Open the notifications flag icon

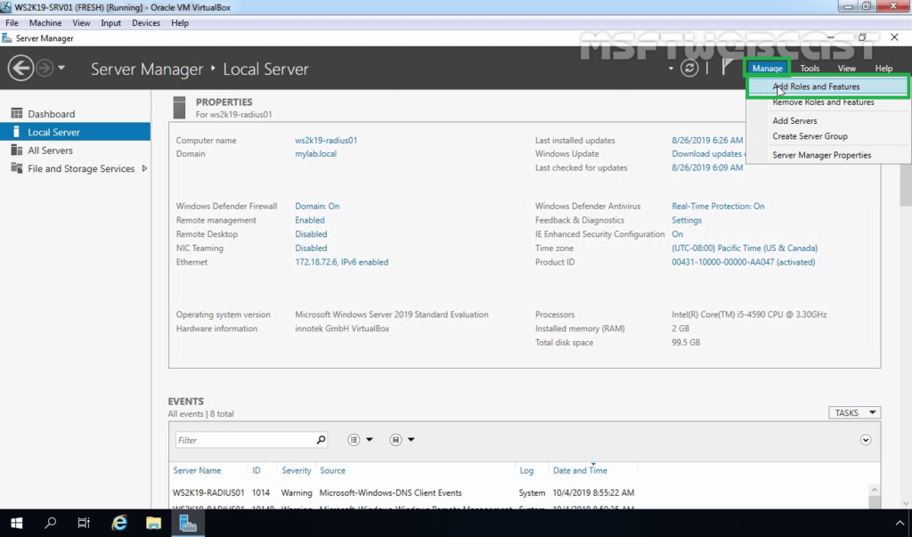727,68
